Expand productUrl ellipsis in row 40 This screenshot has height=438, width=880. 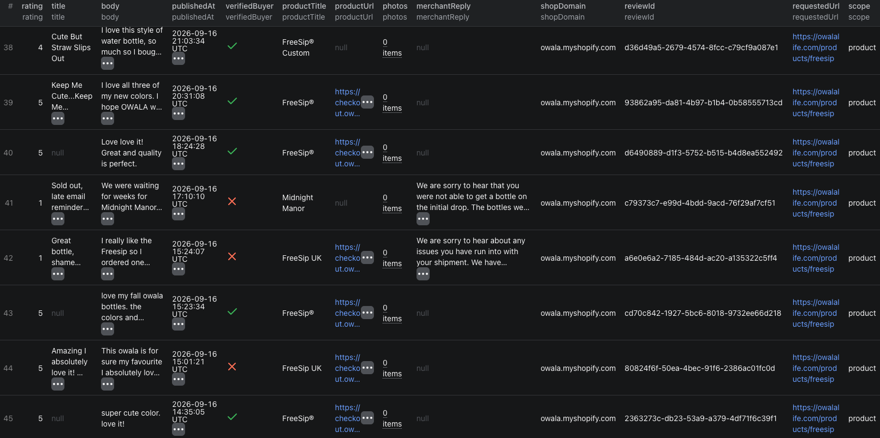coord(367,152)
